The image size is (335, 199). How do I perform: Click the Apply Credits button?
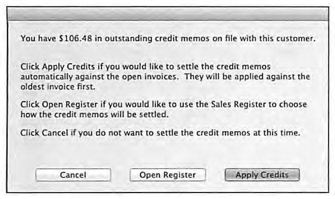262,175
